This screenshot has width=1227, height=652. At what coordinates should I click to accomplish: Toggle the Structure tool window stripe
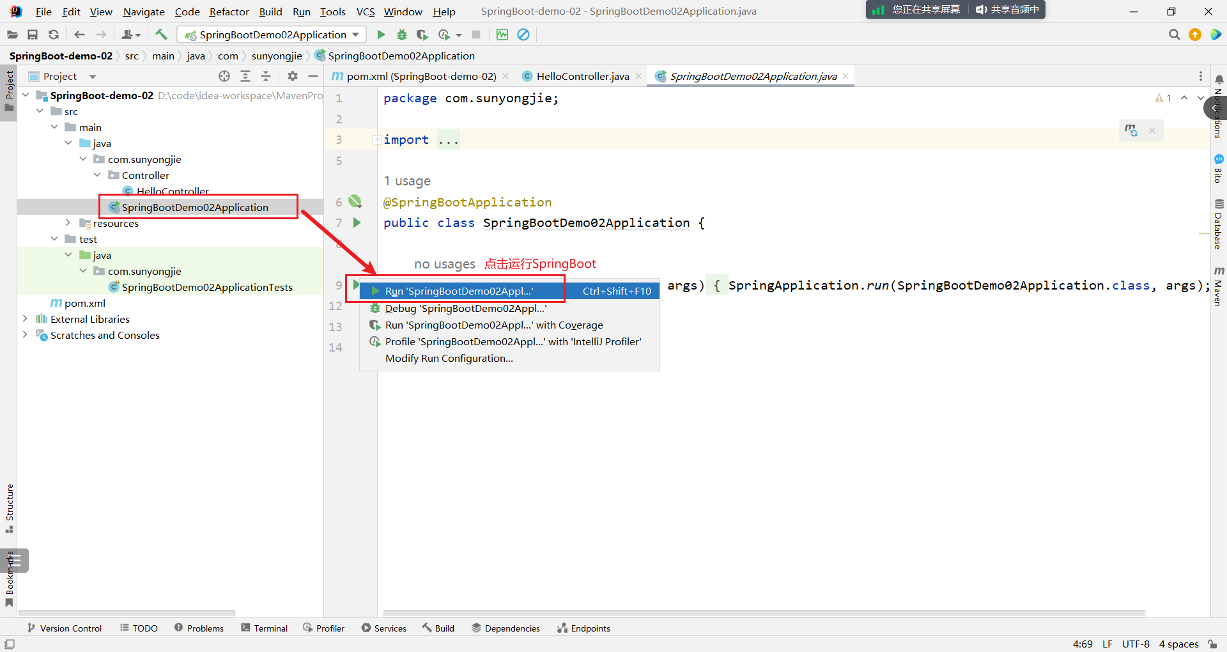click(x=10, y=509)
